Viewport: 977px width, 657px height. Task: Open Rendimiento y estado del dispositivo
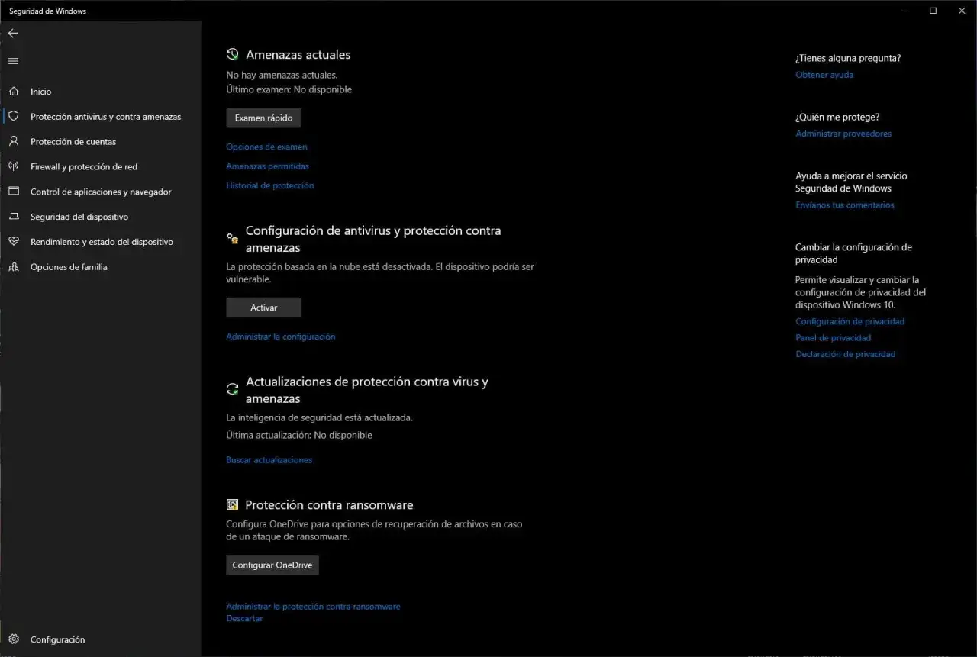click(101, 242)
